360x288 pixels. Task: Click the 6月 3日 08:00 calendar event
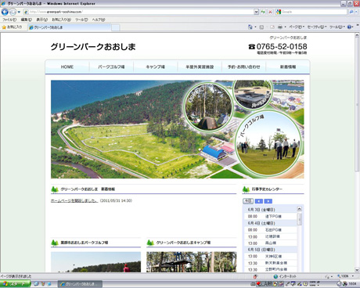271,216
